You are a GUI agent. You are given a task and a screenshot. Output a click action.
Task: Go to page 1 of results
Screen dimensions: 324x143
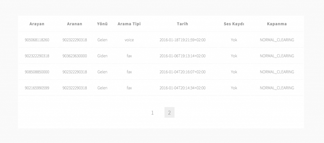(x=152, y=112)
